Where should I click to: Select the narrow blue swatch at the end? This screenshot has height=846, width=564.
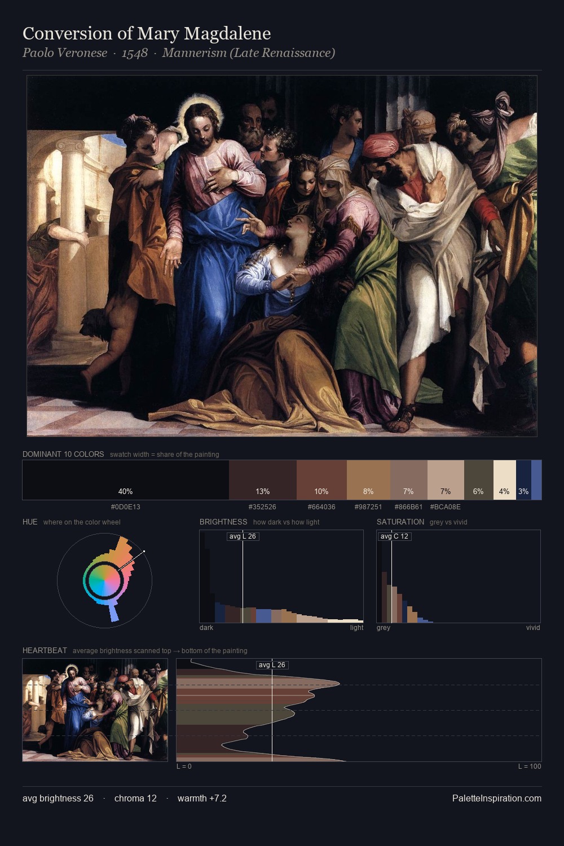[x=536, y=480]
